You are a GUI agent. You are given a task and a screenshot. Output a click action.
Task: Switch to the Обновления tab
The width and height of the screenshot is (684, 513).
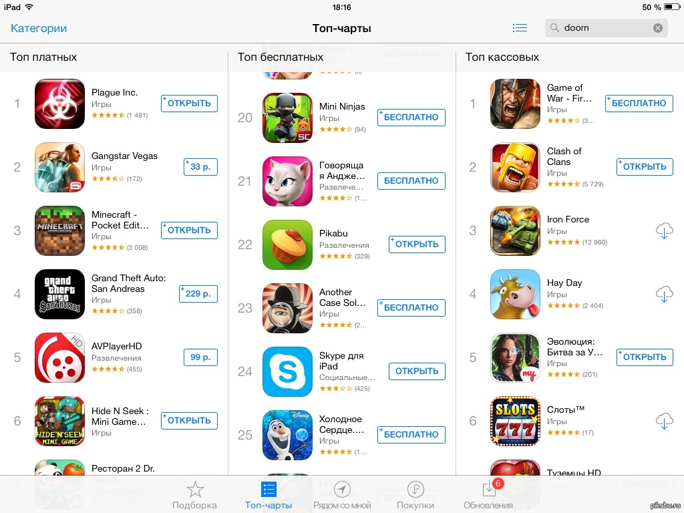488,496
